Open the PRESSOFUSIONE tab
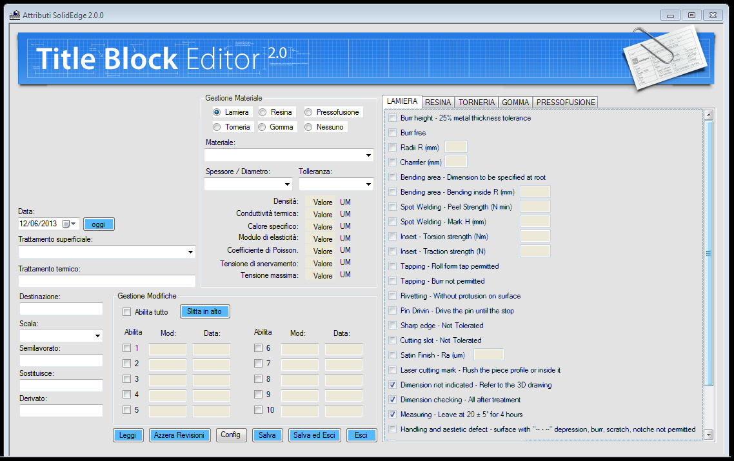734x461 pixels. (566, 102)
